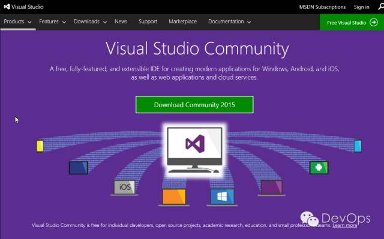
Task: Click the light blue phone icon
Action: (x=358, y=146)
